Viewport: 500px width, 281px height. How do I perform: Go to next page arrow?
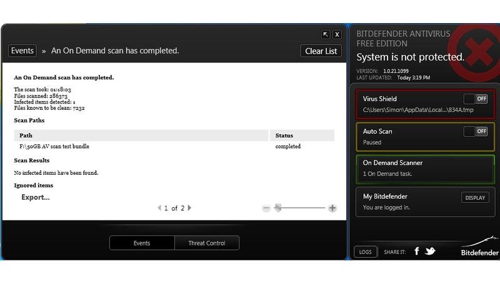click(189, 208)
